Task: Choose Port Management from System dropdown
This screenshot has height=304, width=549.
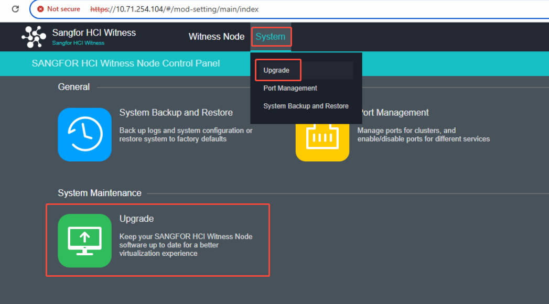Action: (290, 88)
